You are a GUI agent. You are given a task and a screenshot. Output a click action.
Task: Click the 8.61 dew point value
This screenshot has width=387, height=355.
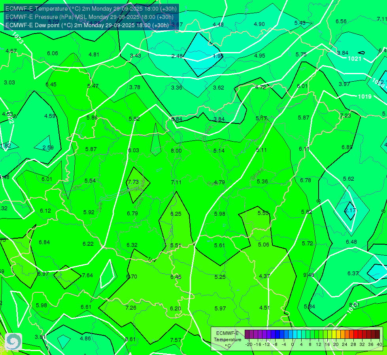(130, 339)
